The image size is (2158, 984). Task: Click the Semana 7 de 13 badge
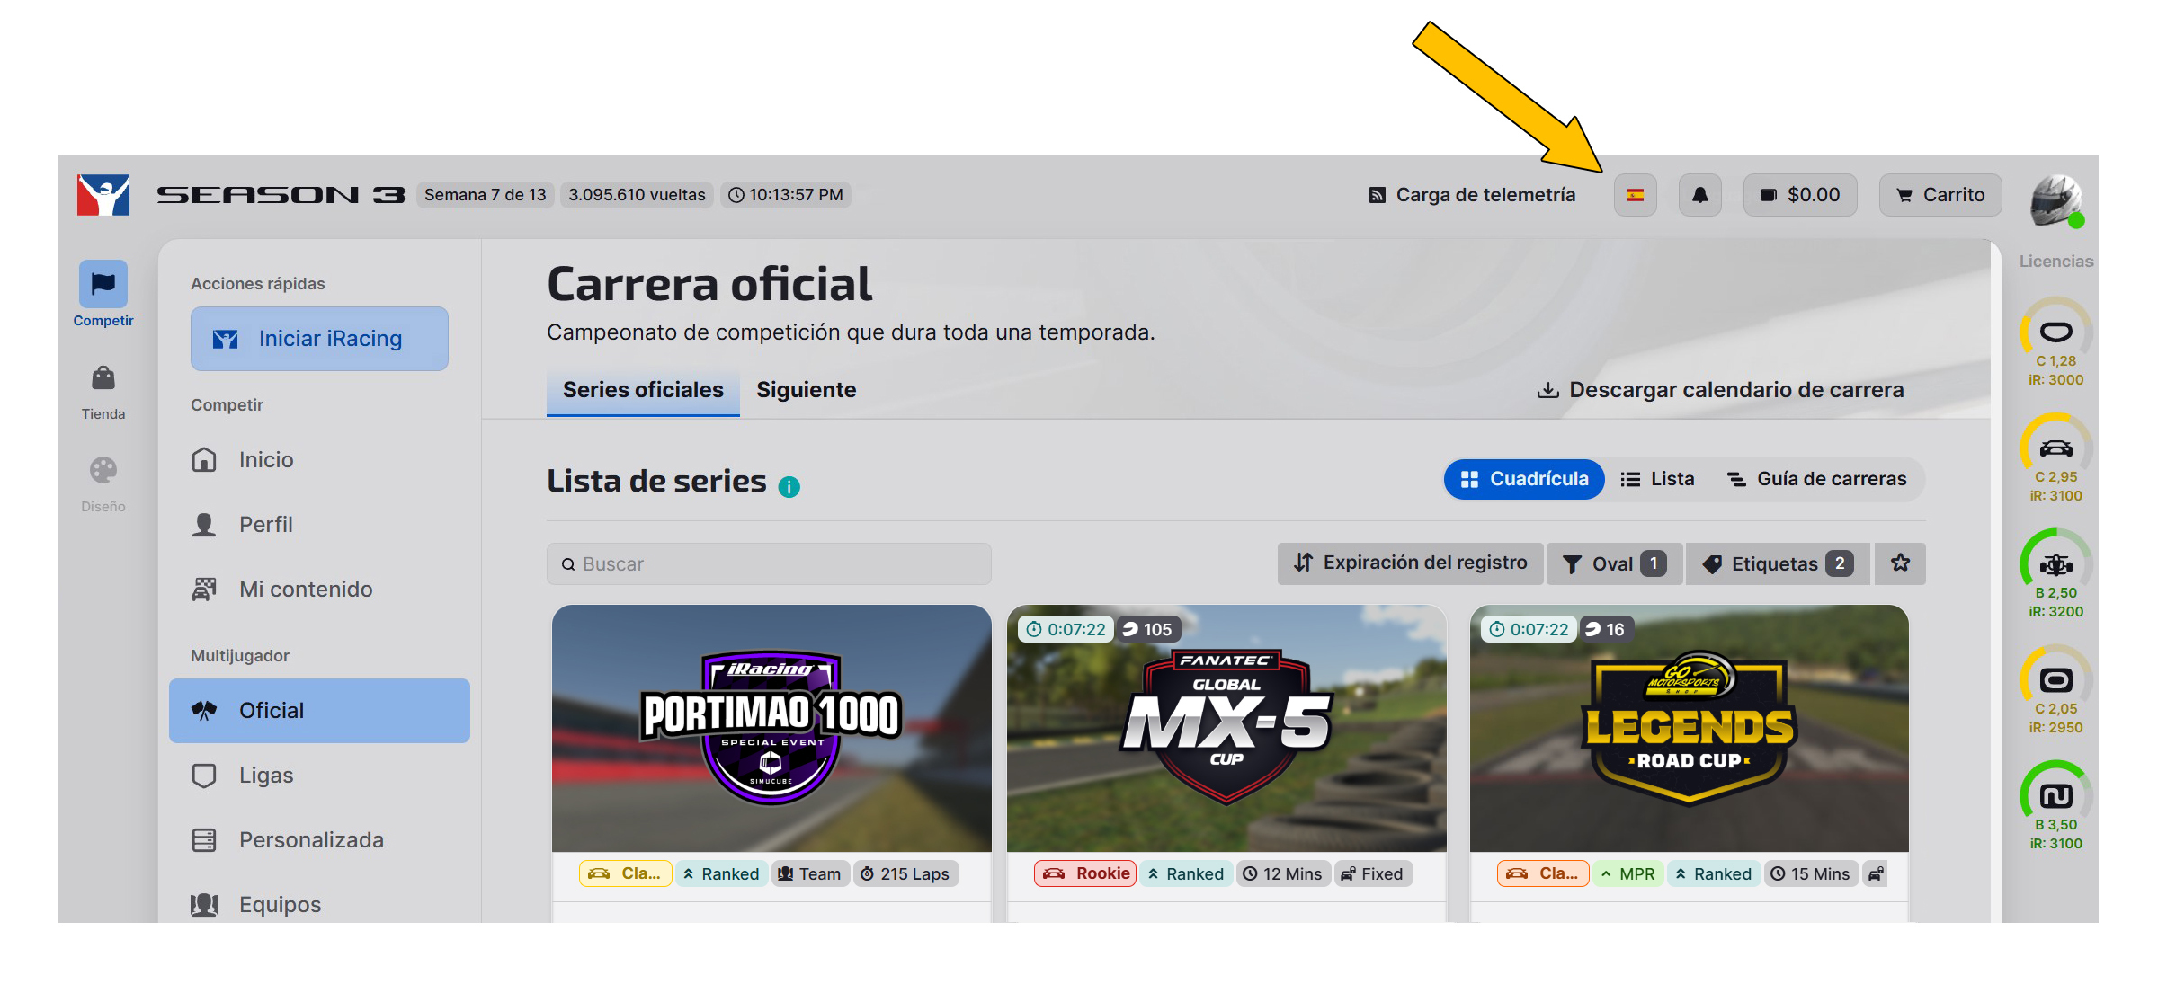click(486, 195)
